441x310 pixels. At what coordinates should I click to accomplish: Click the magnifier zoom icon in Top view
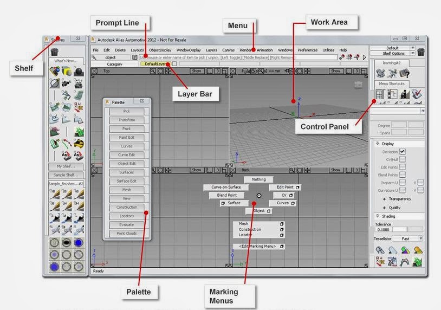click(153, 71)
